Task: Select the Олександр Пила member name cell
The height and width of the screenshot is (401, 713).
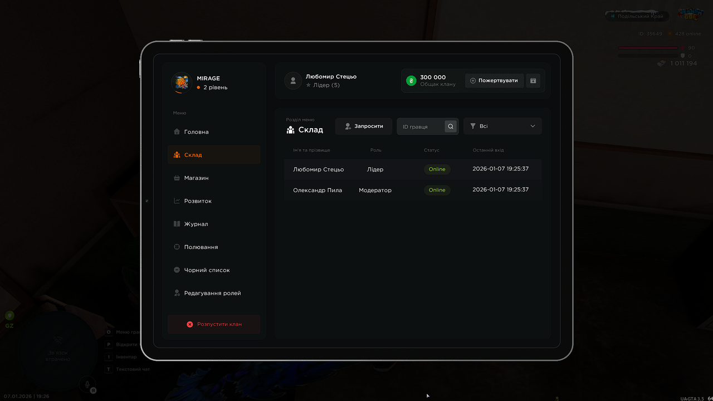Action: [318, 190]
